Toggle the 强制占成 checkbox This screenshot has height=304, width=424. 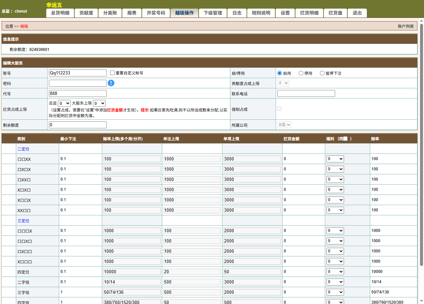279,109
